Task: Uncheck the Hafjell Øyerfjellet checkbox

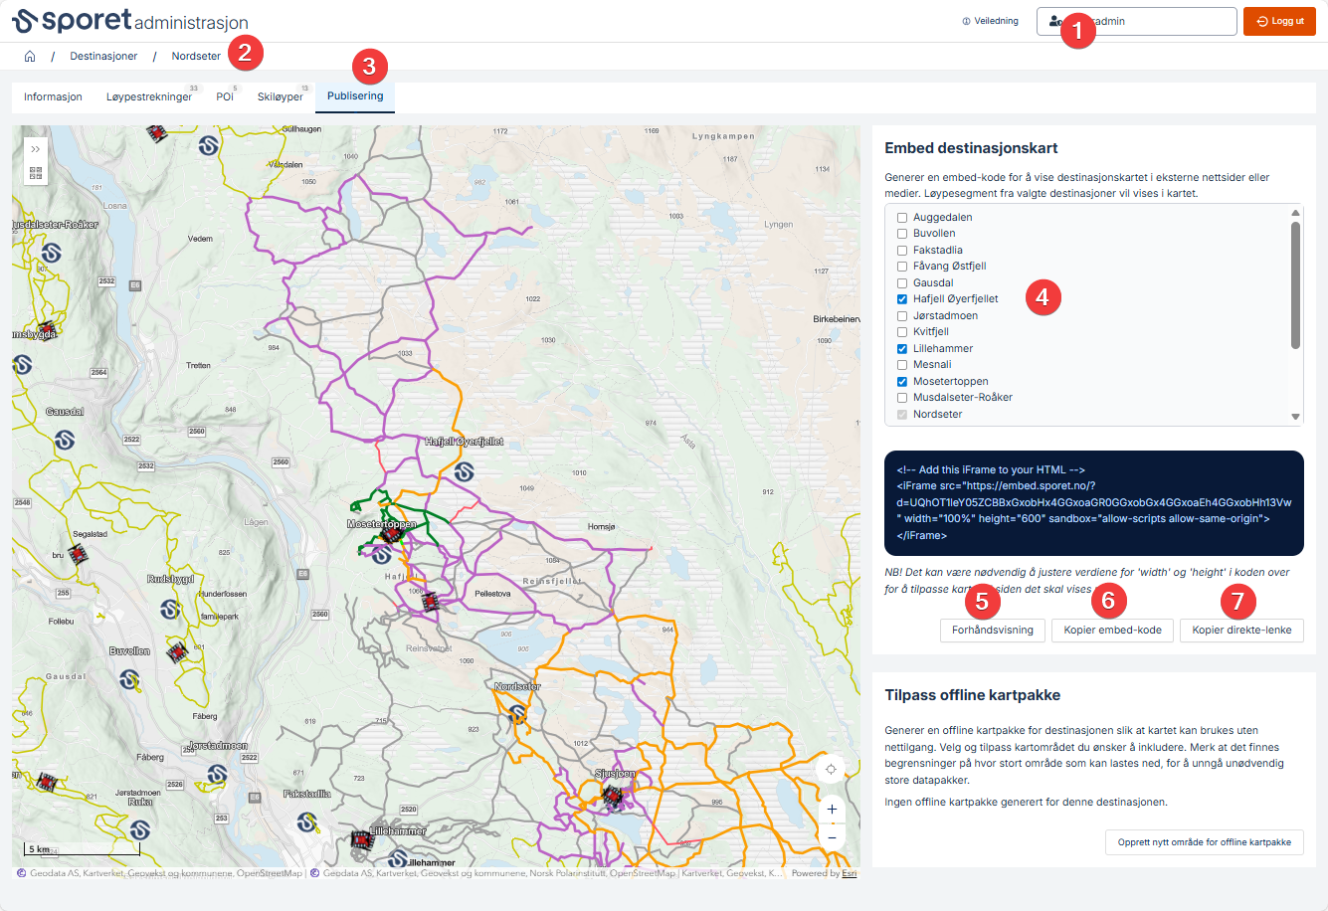Action: (902, 299)
